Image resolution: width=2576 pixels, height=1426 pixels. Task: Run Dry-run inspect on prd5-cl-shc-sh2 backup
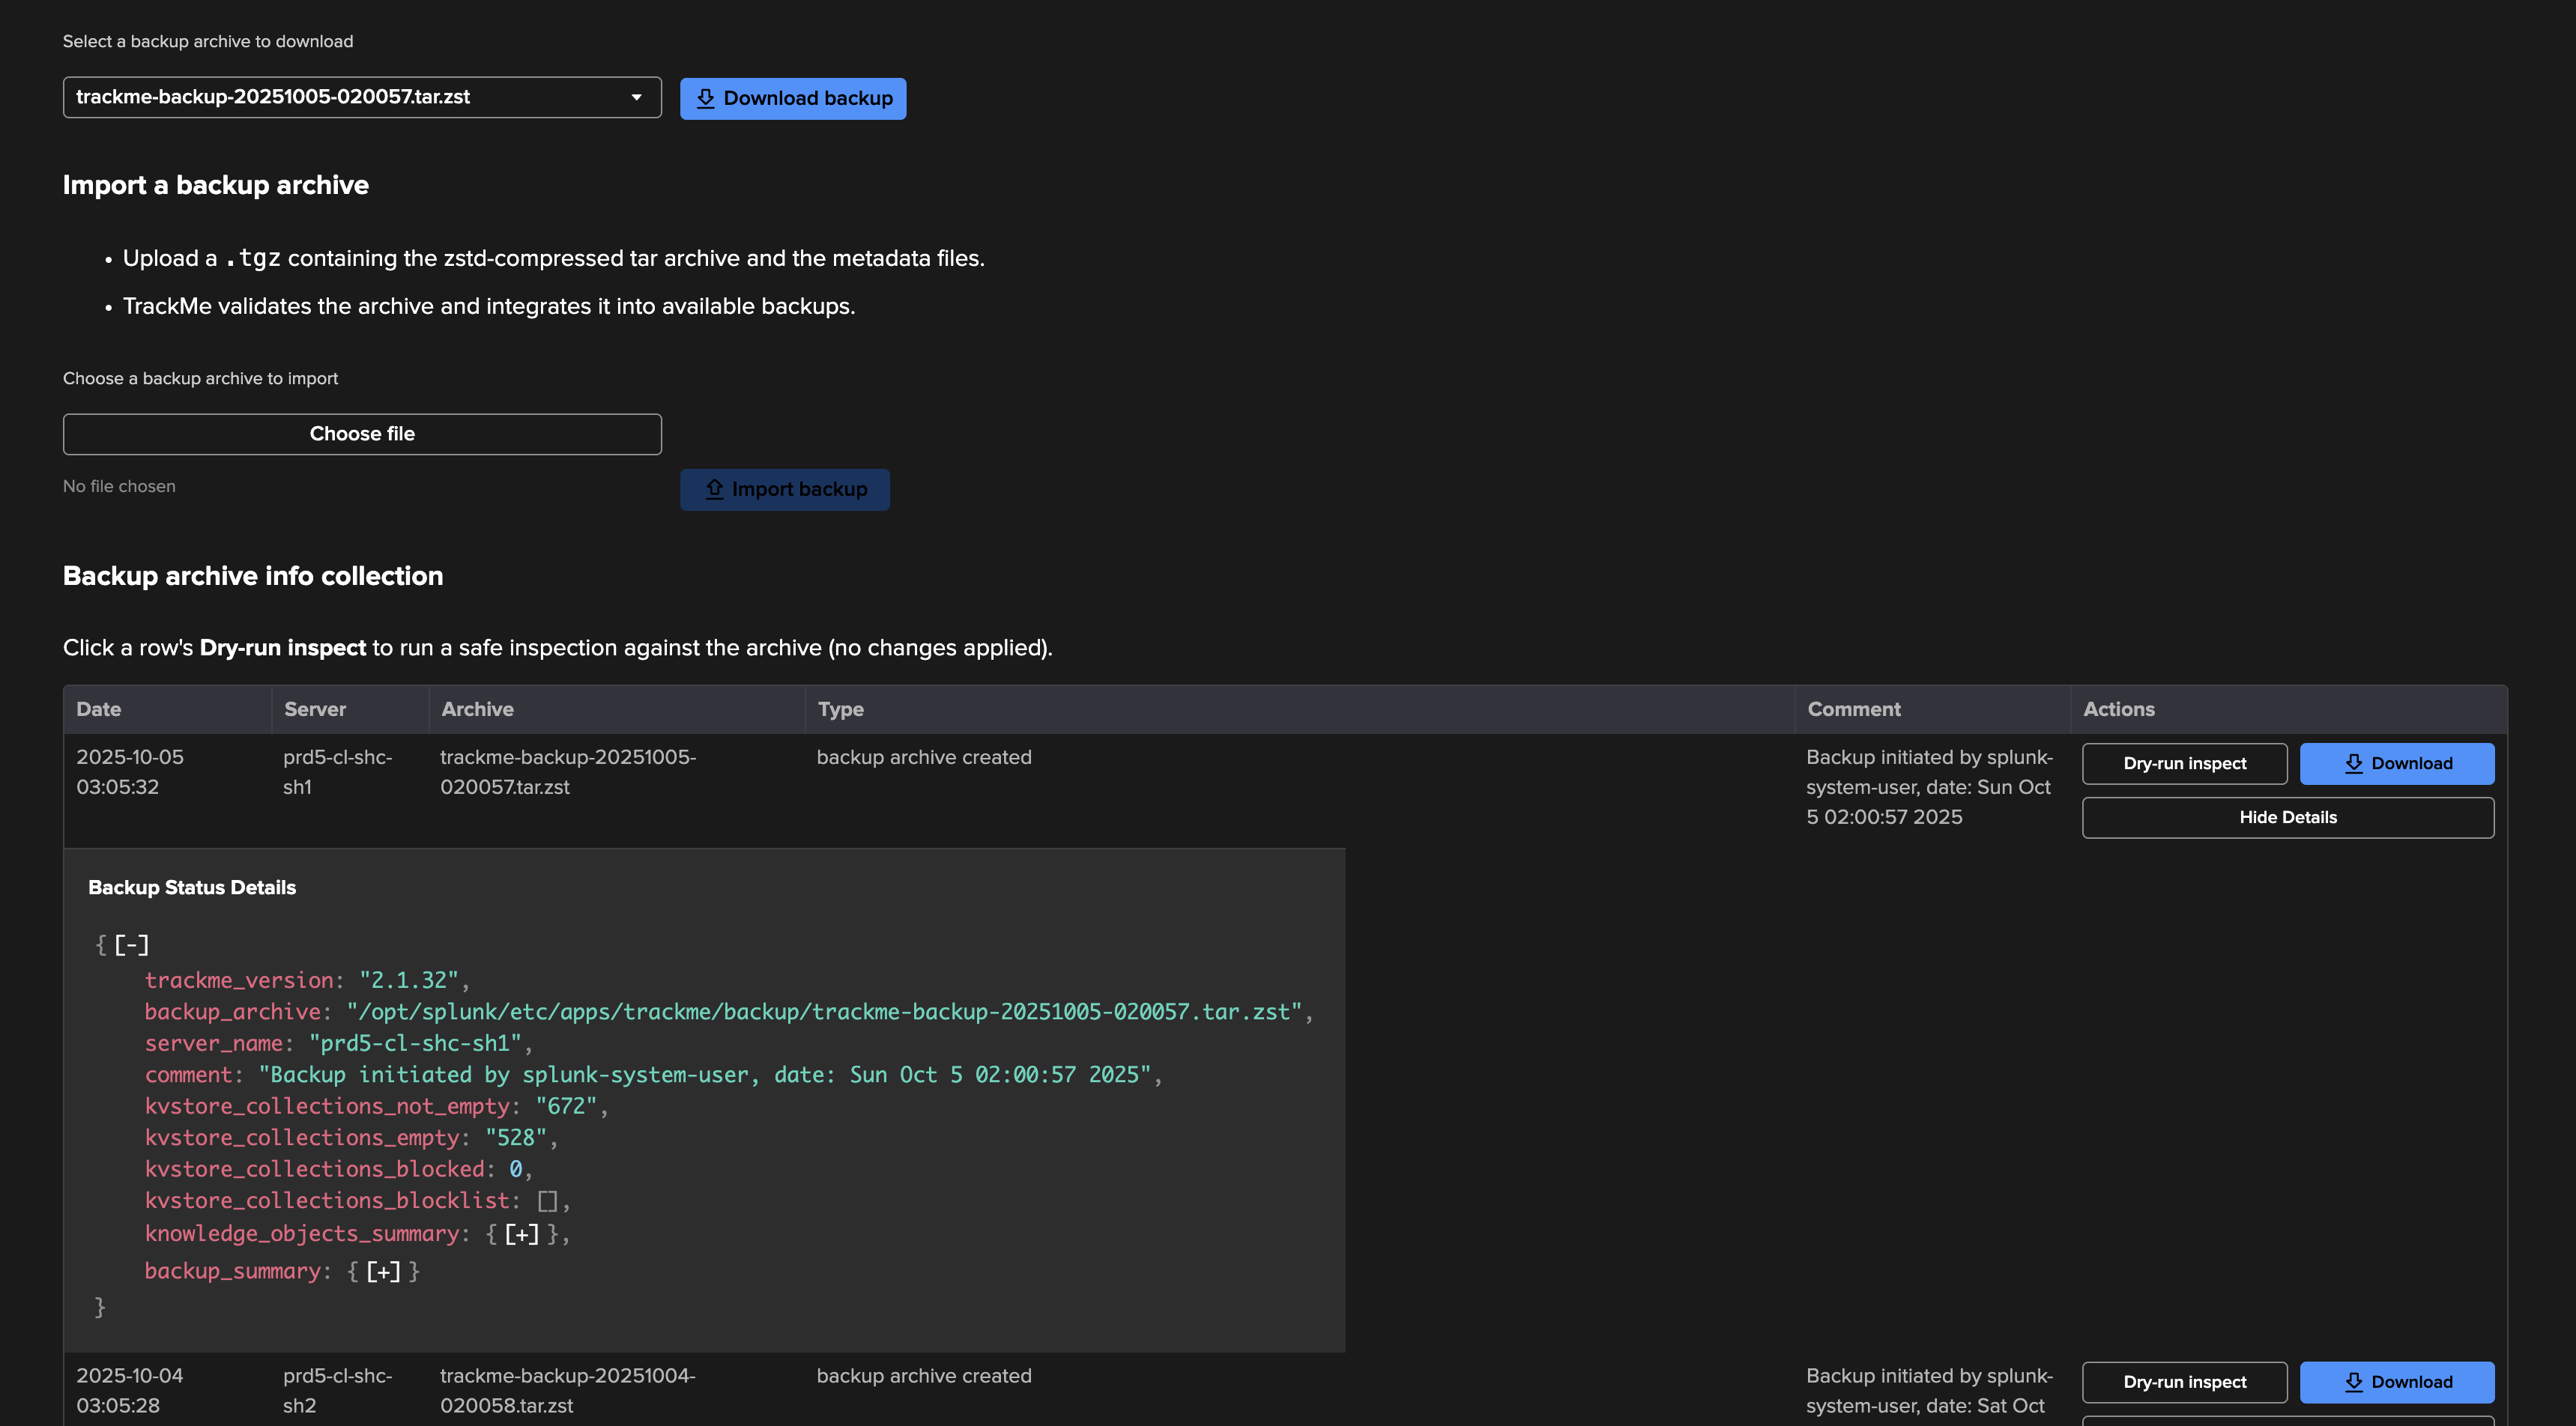(x=2184, y=1382)
